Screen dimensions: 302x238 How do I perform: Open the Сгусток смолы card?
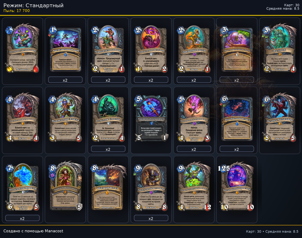[108, 117]
